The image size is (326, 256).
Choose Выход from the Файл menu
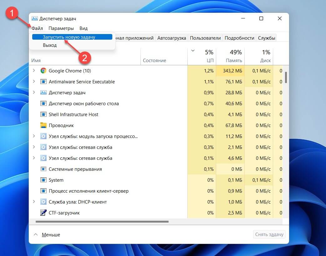(x=72, y=45)
